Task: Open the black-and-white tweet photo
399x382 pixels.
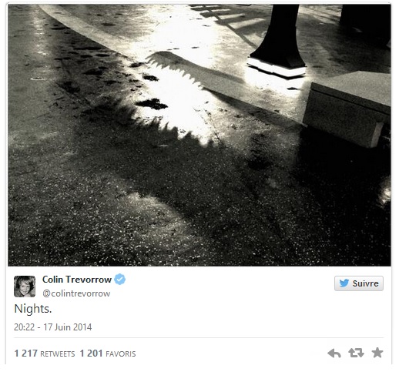Action: (x=199, y=135)
